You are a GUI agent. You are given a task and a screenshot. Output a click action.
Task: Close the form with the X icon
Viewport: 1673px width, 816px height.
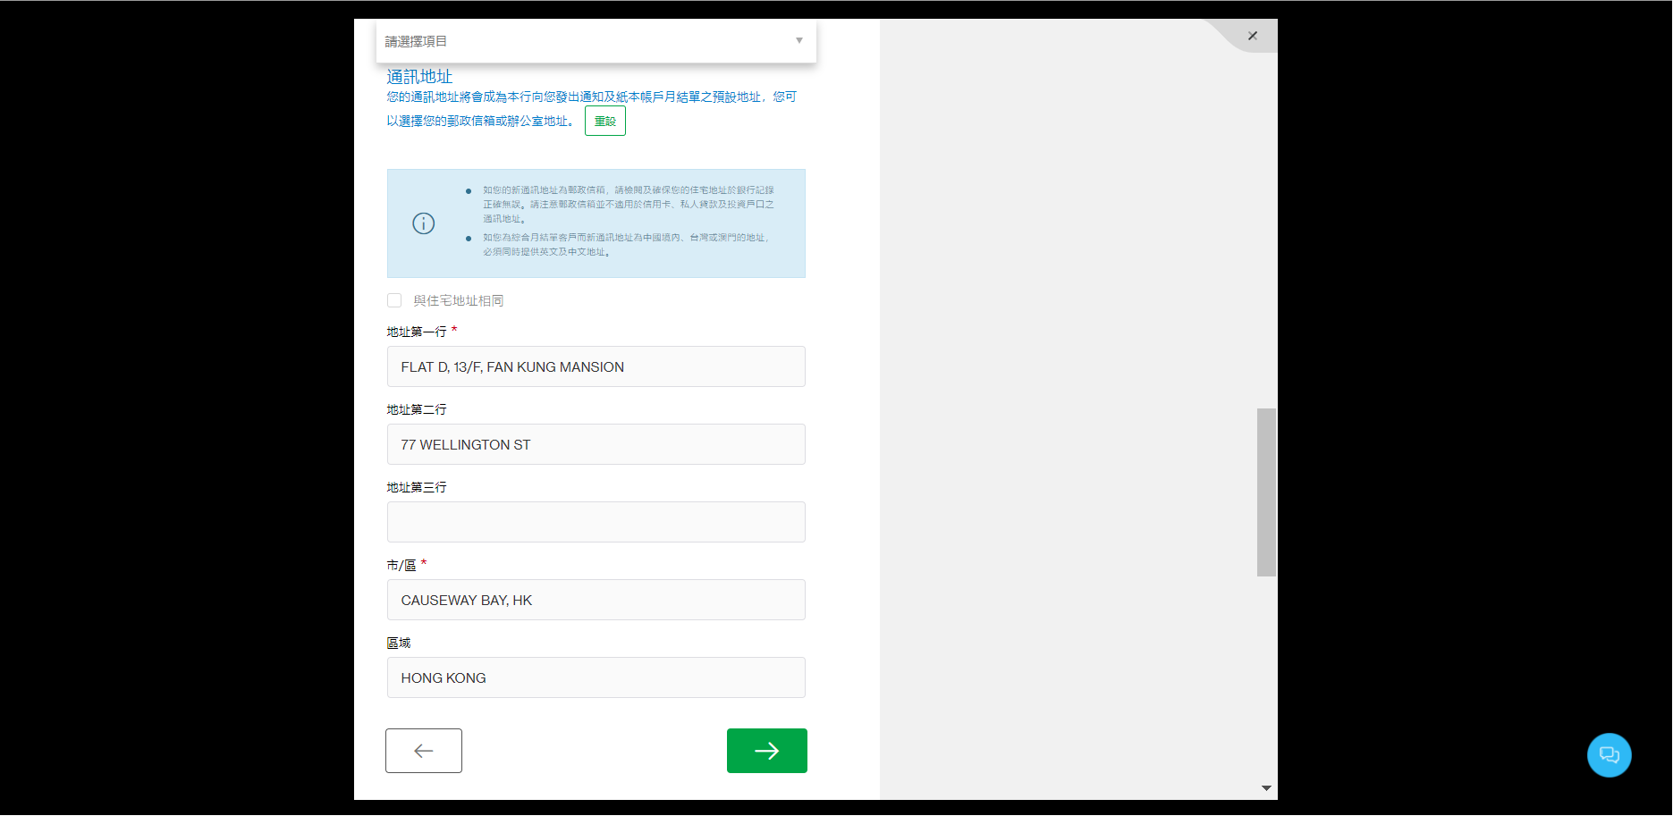pos(1252,36)
